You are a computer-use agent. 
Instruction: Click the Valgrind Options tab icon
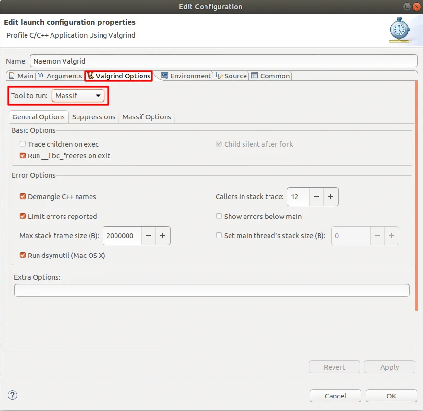click(x=90, y=76)
